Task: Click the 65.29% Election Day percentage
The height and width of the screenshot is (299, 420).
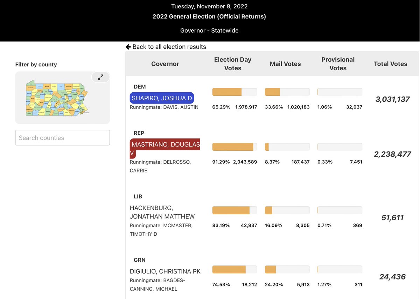Action: pos(221,107)
